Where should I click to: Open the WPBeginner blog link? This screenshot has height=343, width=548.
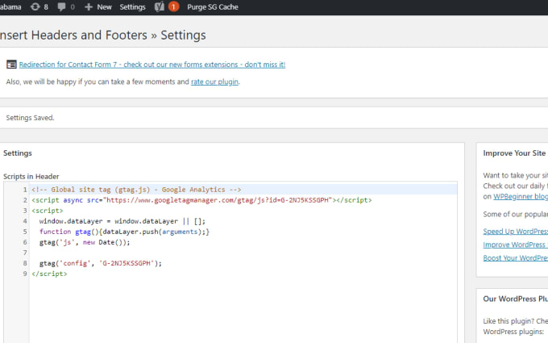tap(521, 196)
